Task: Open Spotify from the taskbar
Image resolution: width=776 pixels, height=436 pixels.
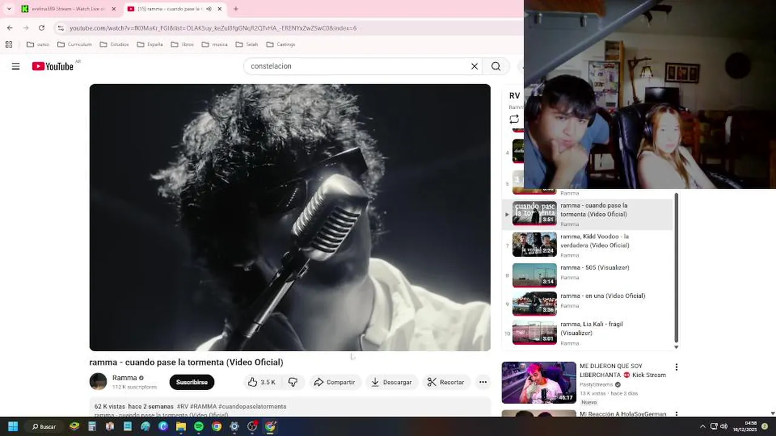Action: pos(199,426)
